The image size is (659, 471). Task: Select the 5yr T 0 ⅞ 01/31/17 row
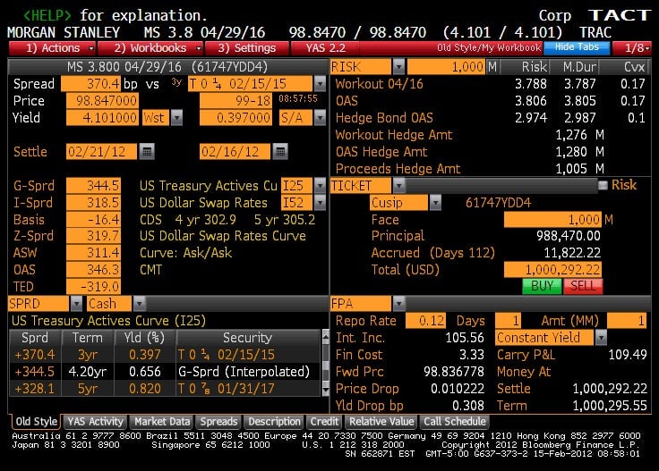165,389
